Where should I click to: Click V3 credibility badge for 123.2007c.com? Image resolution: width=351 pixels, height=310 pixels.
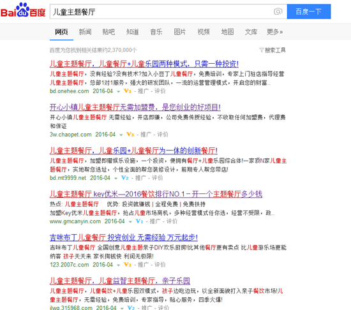128,265
